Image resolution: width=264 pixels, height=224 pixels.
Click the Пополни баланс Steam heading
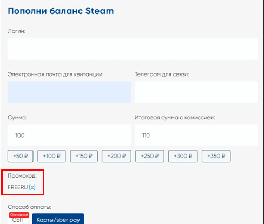click(61, 11)
